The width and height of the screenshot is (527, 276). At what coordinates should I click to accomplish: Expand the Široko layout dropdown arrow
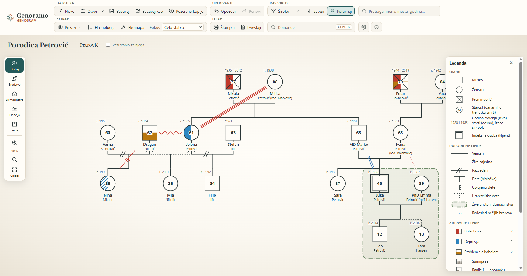click(x=298, y=11)
